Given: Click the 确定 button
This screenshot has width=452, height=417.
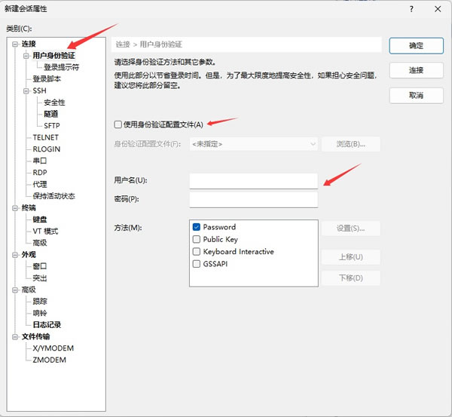Looking at the screenshot, I should tap(416, 45).
